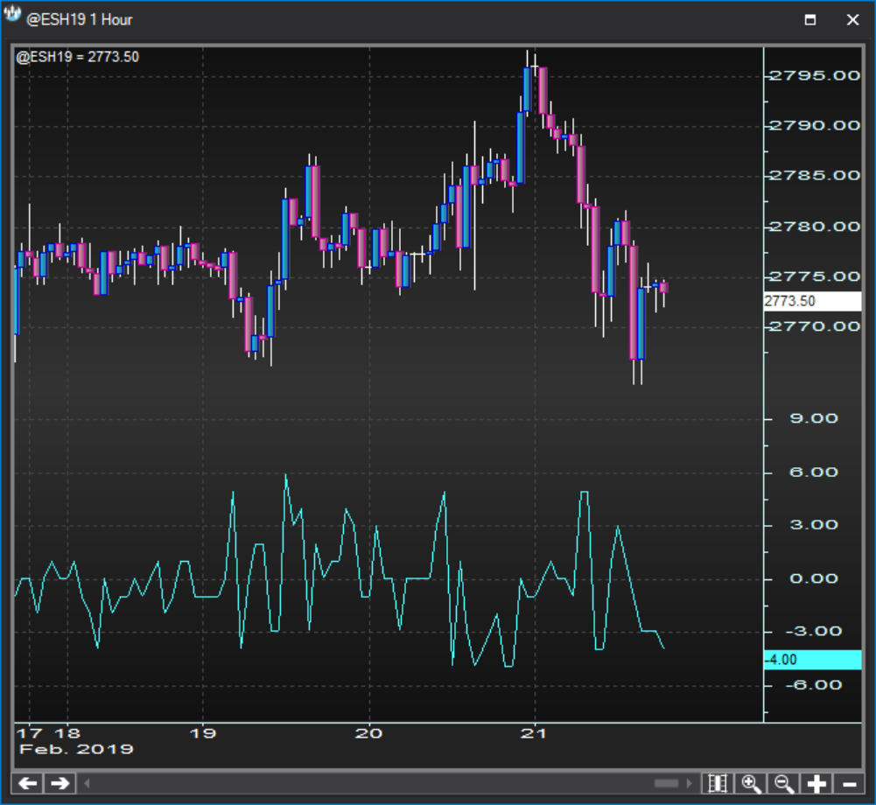Click the -6.00 indicator axis label
The image size is (876, 805).
pyautogui.click(x=814, y=685)
